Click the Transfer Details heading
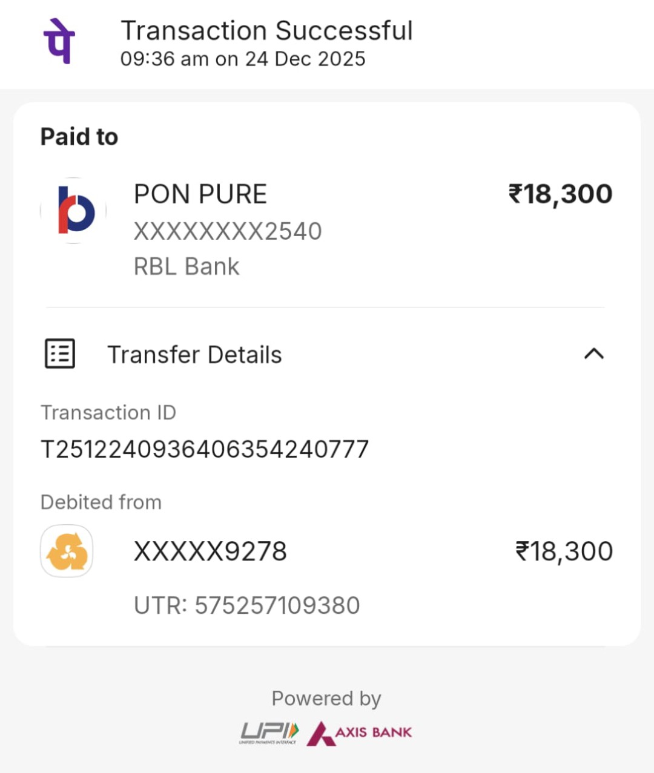The height and width of the screenshot is (773, 654). click(x=194, y=355)
